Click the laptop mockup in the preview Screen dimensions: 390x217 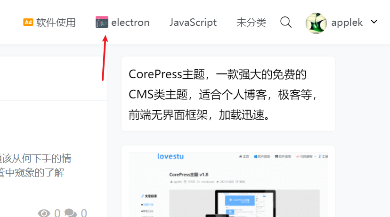245,203
